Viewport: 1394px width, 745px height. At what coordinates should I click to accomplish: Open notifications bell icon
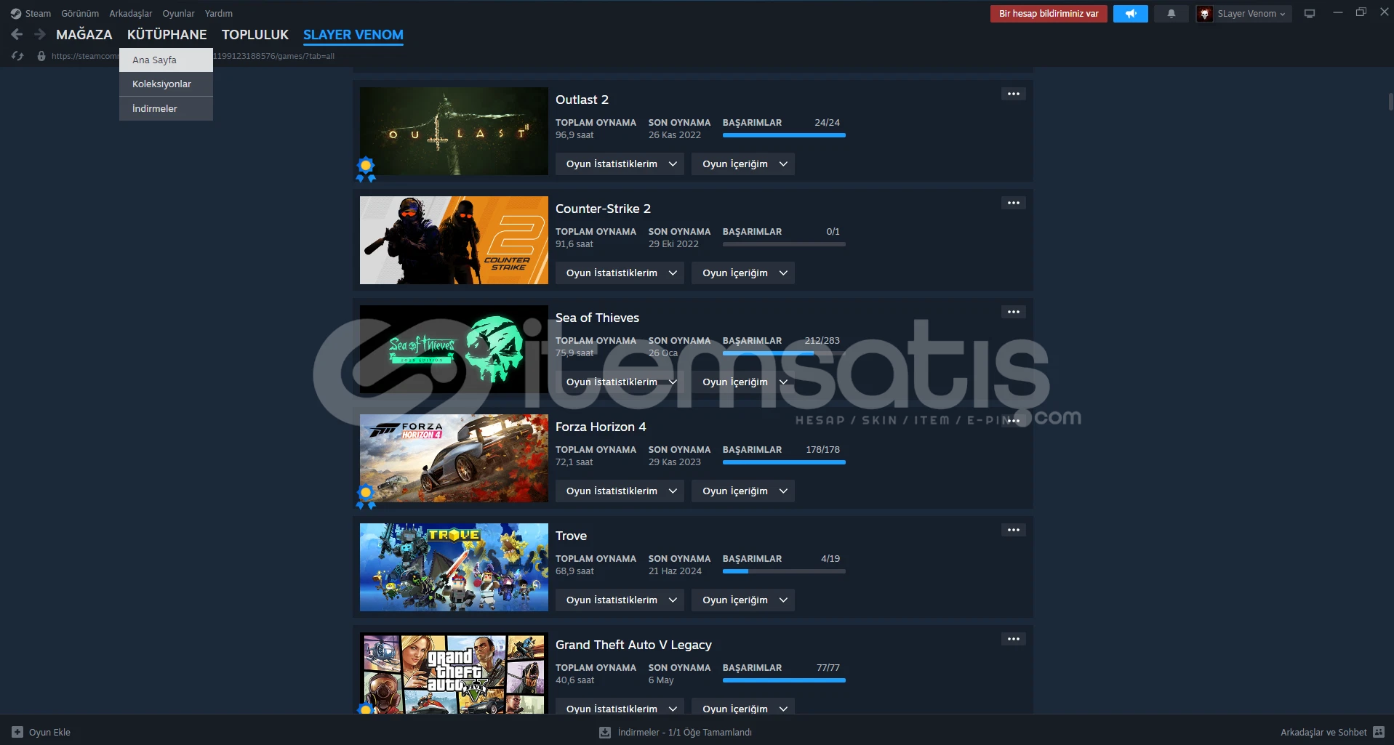pyautogui.click(x=1171, y=14)
